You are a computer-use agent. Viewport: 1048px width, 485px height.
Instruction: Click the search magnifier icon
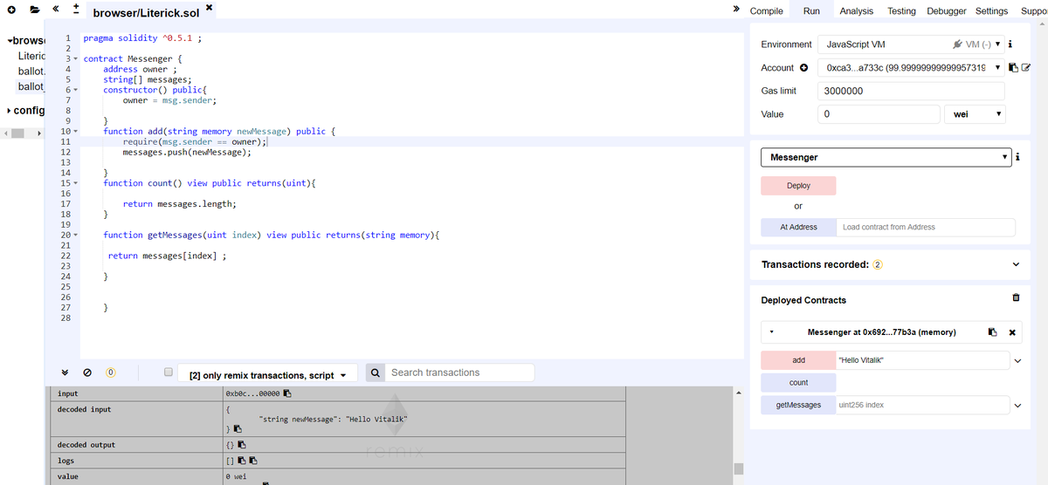[x=375, y=372]
